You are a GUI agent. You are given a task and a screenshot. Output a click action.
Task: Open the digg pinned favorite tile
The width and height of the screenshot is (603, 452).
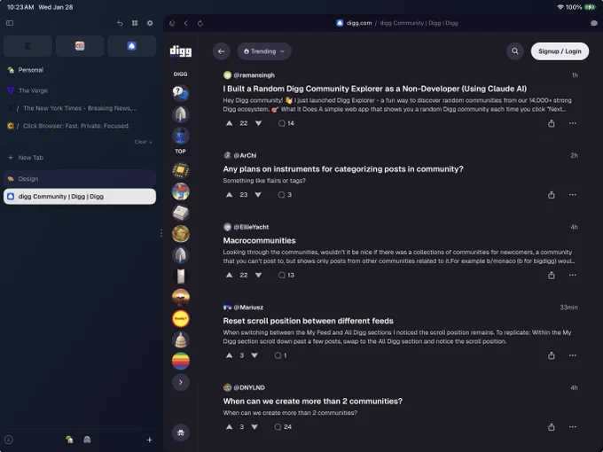[x=131, y=46]
